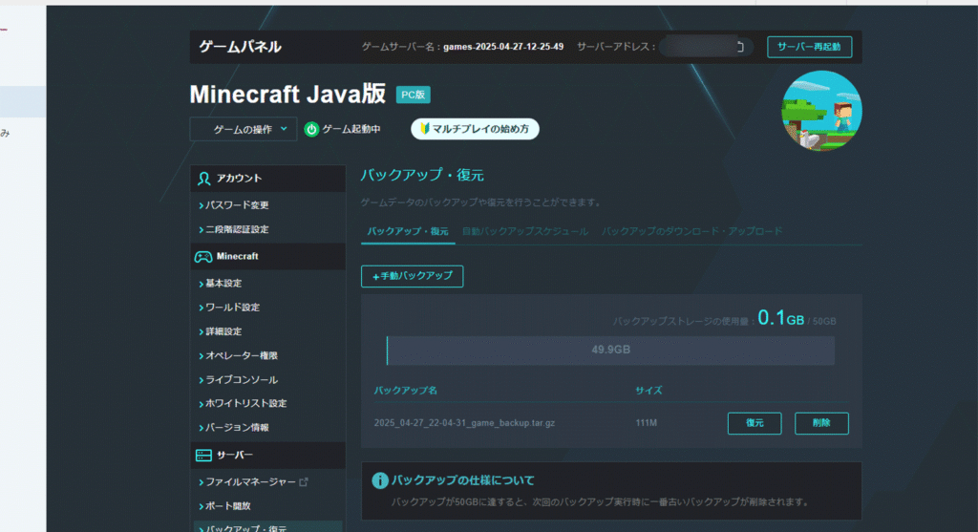Screen dimensions: 978x532
Task: Click the beginner mark icon in マルチプレイの始め方
Action: click(x=424, y=129)
